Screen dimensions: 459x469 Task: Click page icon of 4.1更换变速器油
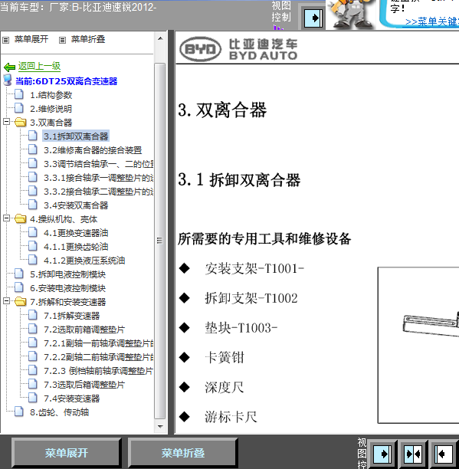(33, 232)
